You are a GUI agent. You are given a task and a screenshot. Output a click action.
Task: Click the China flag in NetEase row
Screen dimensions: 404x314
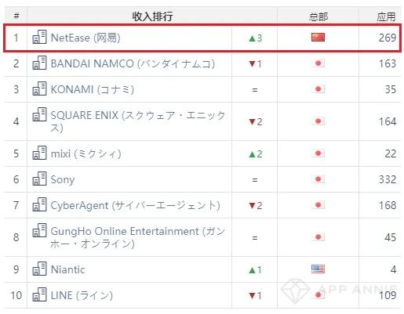click(318, 38)
